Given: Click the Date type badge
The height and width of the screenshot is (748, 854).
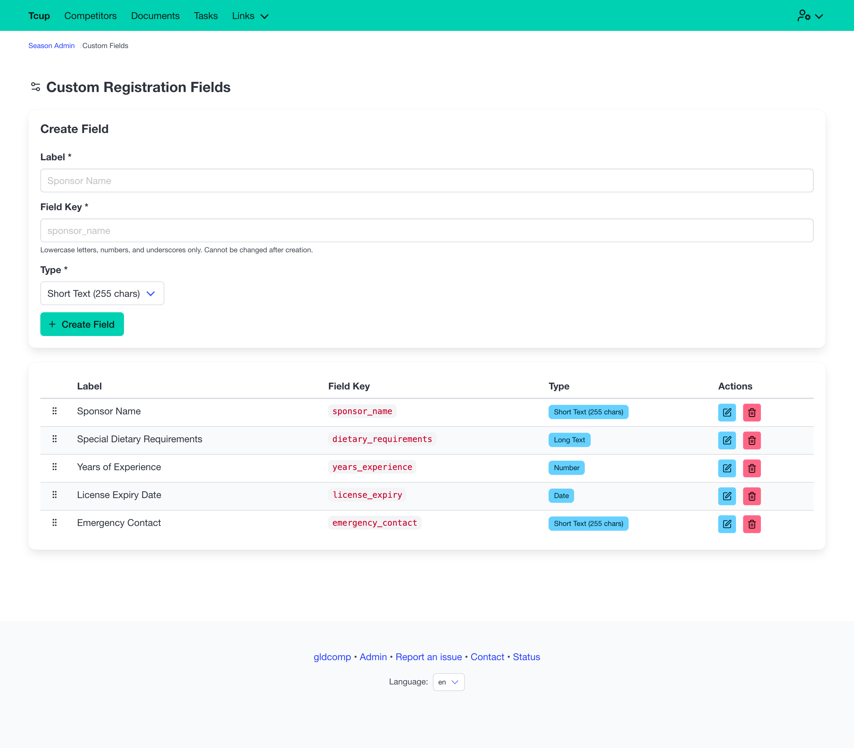Looking at the screenshot, I should [561, 496].
